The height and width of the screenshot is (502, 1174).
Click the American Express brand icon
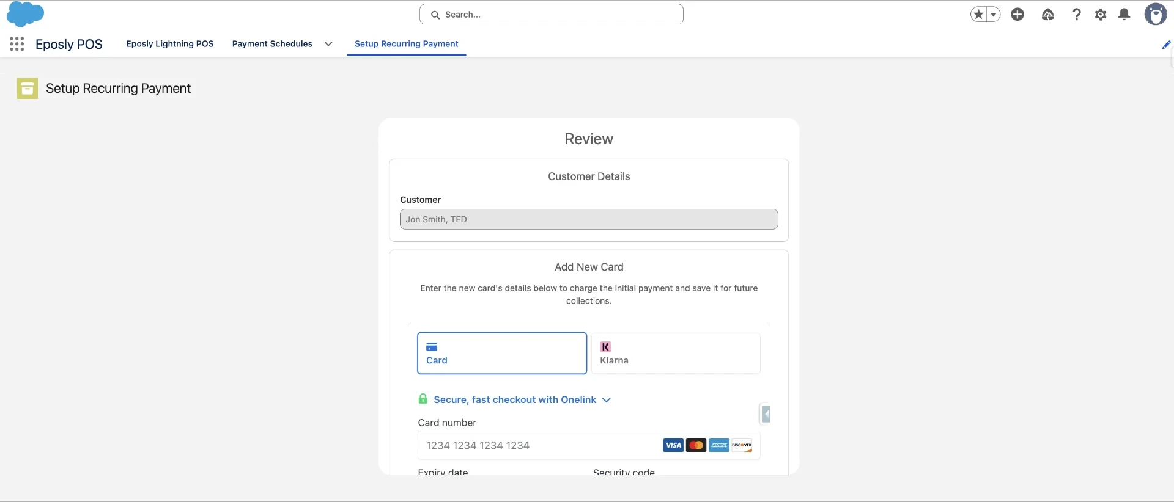(x=719, y=445)
